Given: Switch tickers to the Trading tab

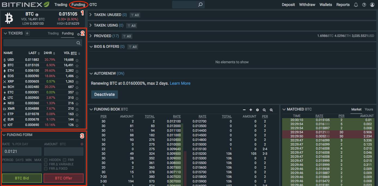Looking at the screenshot, I should pos(53,33).
